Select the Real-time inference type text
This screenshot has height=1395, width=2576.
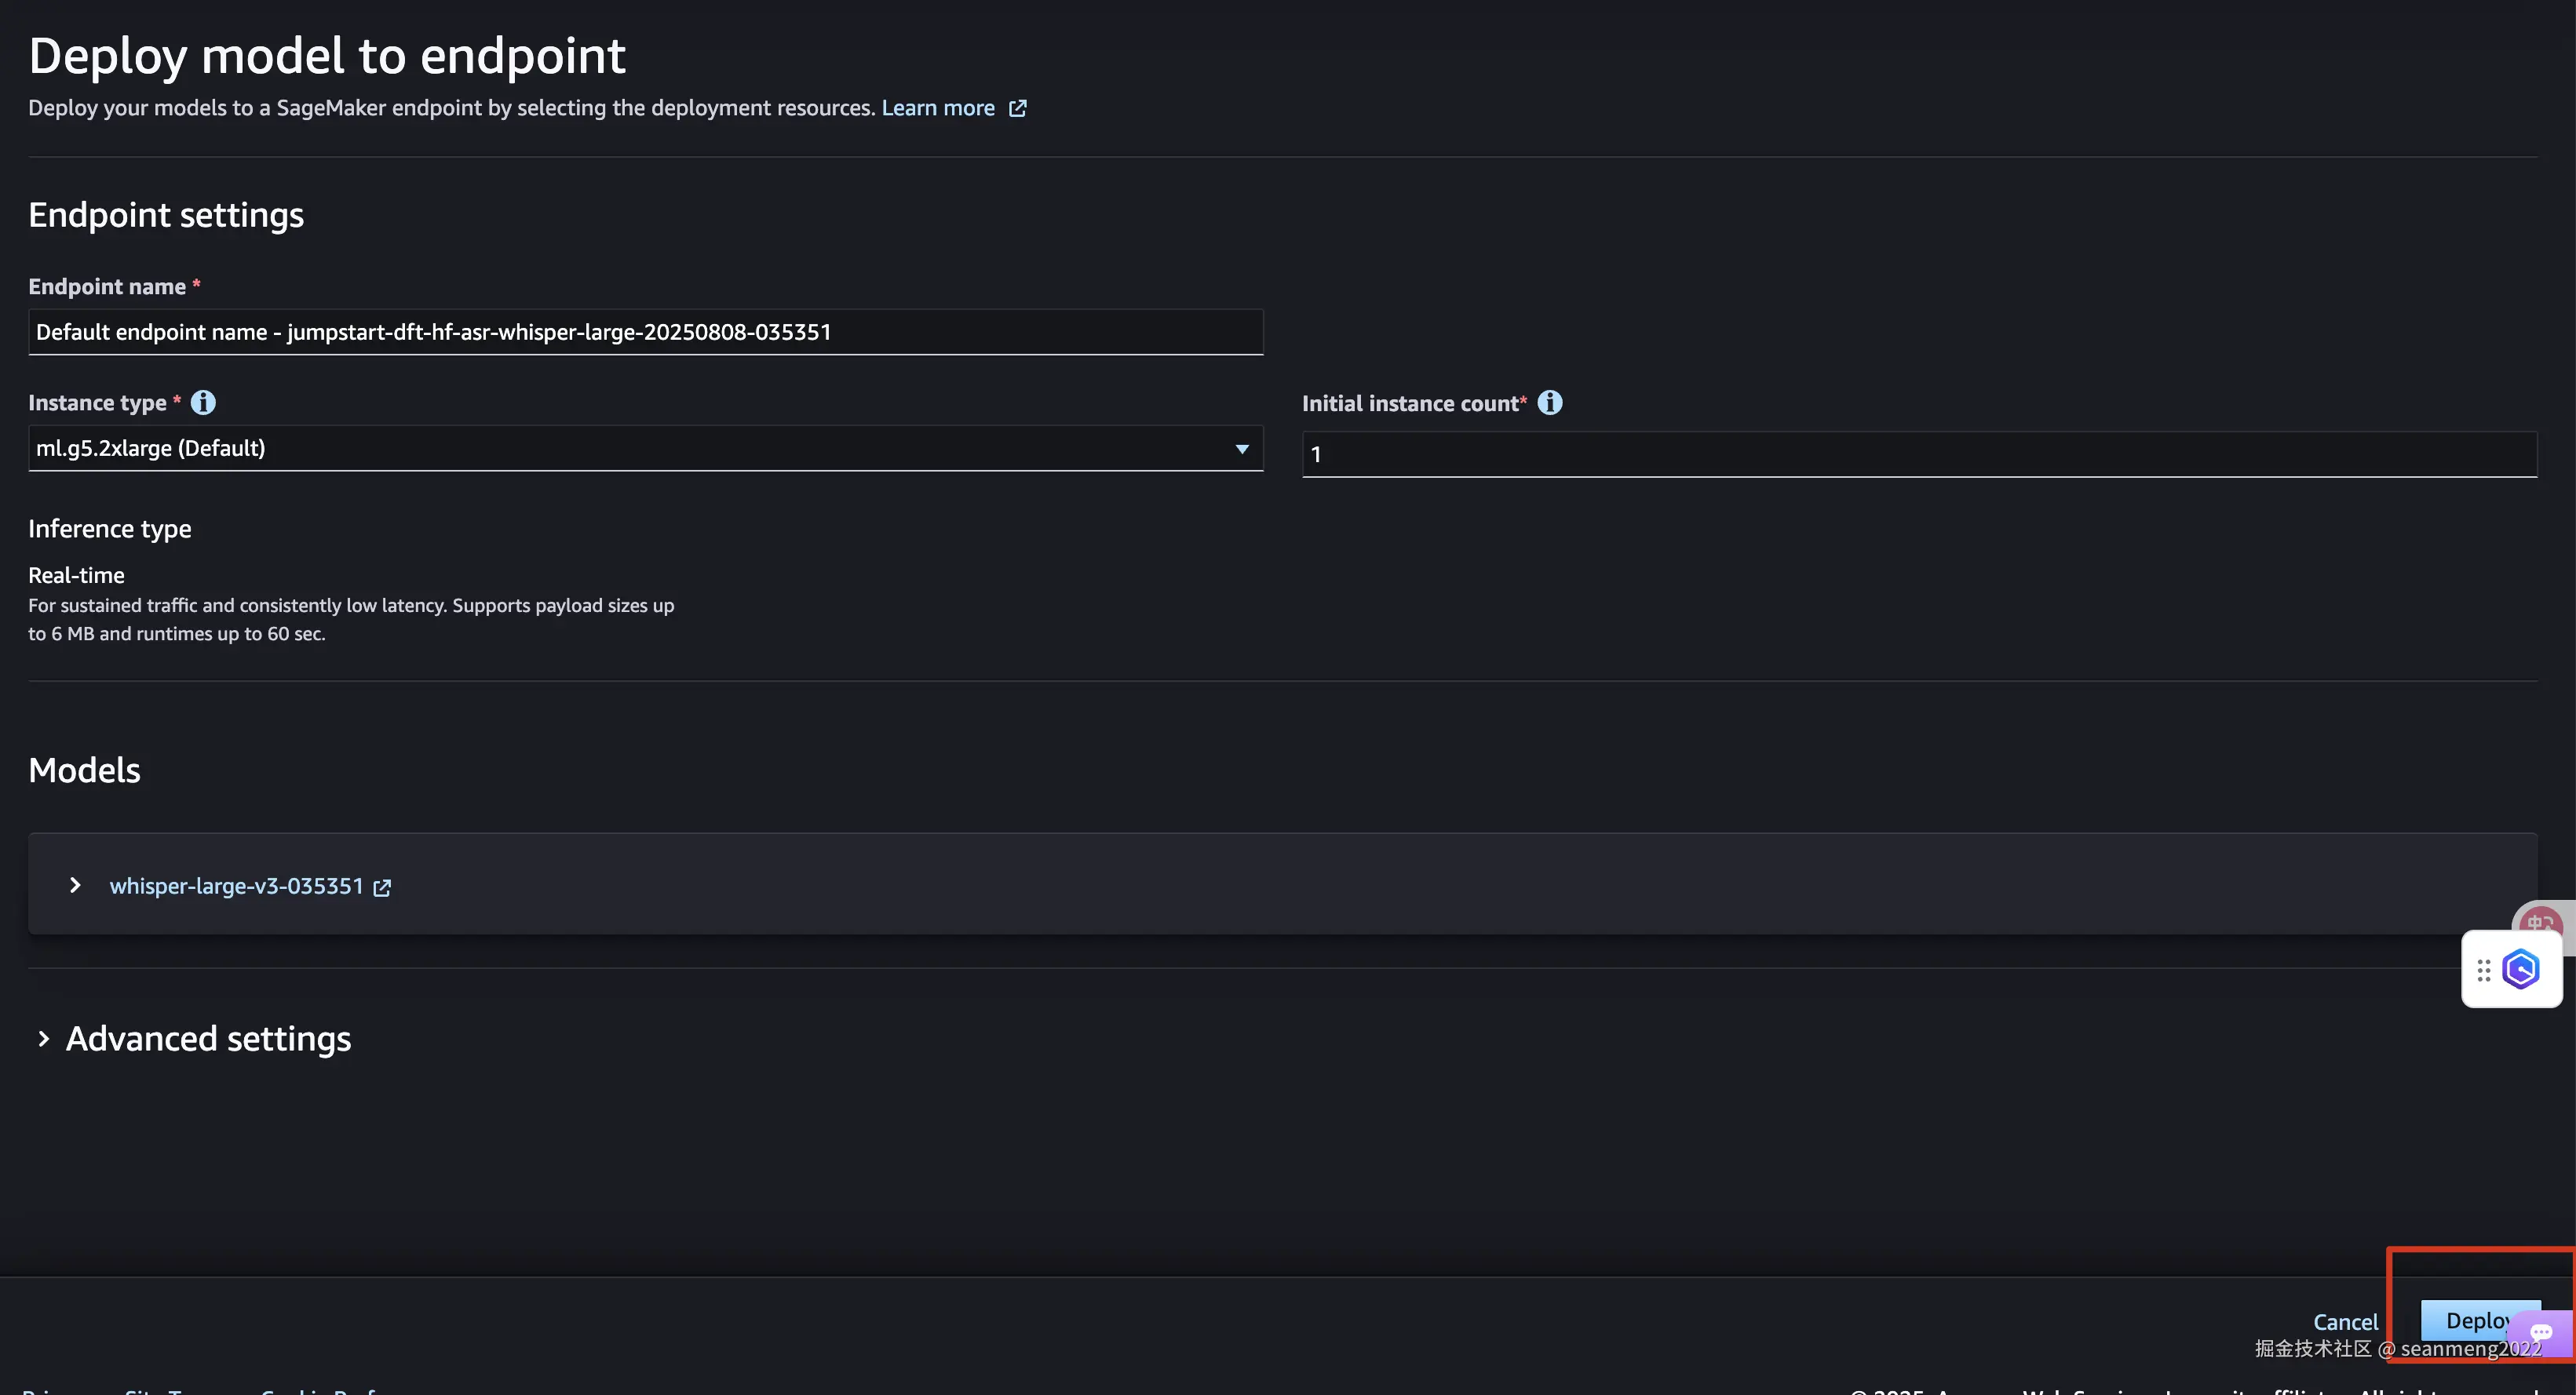(x=76, y=576)
